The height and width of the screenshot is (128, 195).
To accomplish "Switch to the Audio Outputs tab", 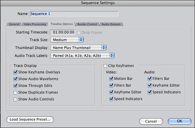I will [111, 24].
